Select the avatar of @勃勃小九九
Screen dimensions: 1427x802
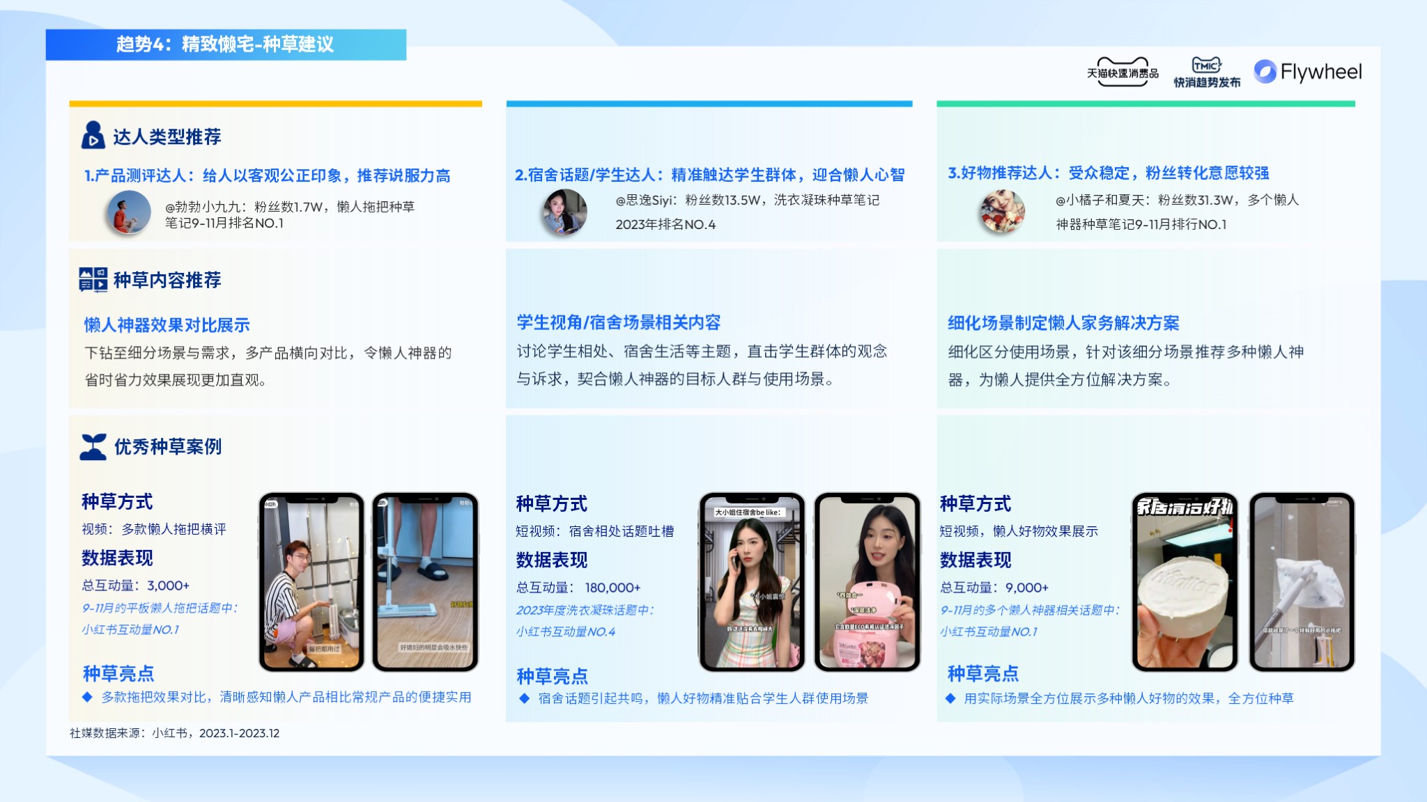[x=128, y=212]
